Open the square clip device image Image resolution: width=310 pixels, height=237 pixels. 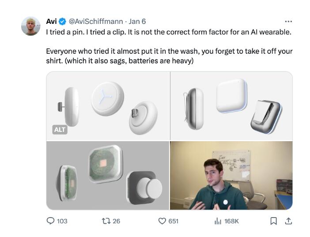231,106
